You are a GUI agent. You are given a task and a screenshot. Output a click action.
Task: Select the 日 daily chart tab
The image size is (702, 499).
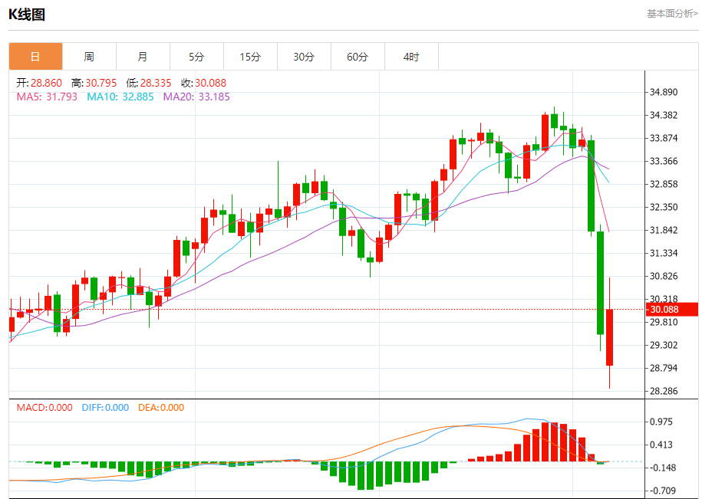pyautogui.click(x=35, y=57)
